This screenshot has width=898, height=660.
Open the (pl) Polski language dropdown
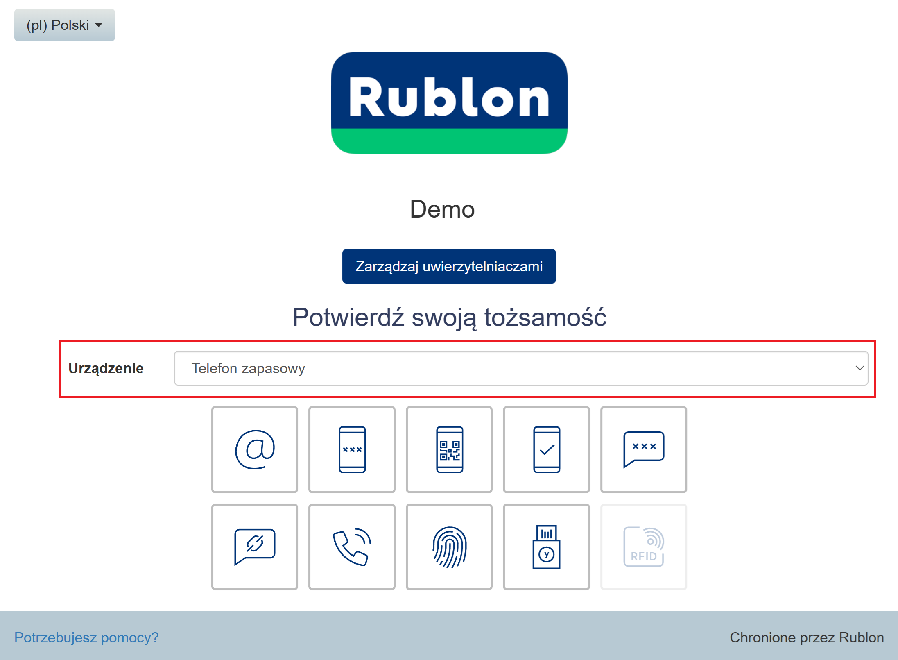(65, 25)
